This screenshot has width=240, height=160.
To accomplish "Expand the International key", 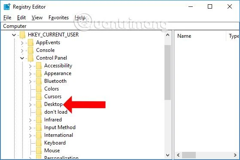I will 30,136.
